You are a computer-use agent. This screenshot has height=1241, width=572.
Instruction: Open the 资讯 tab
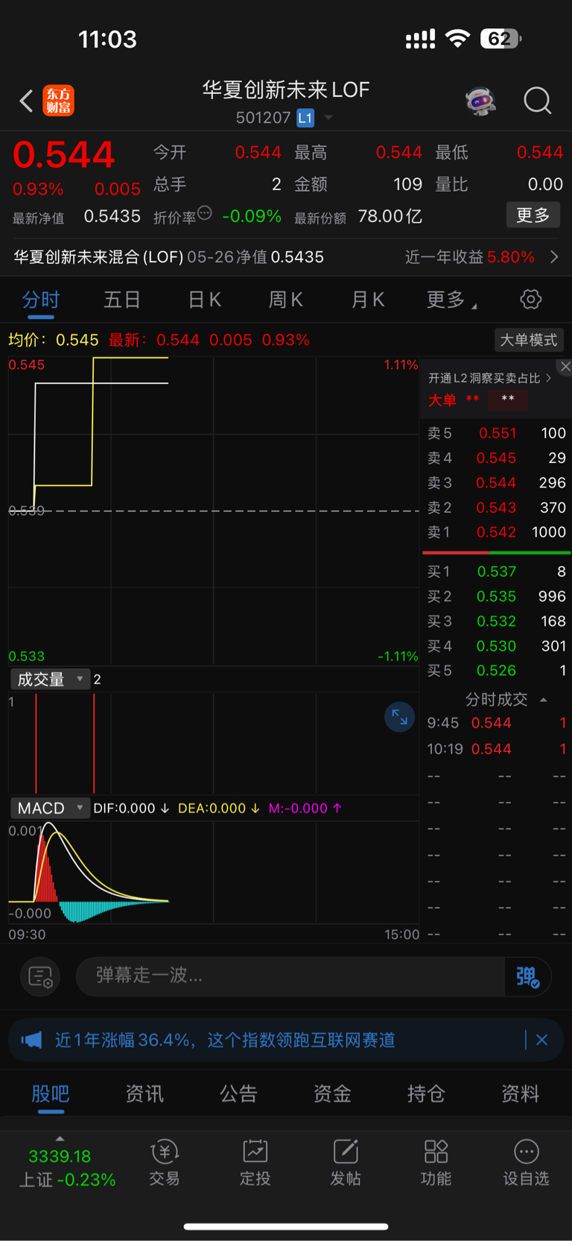click(x=144, y=1093)
